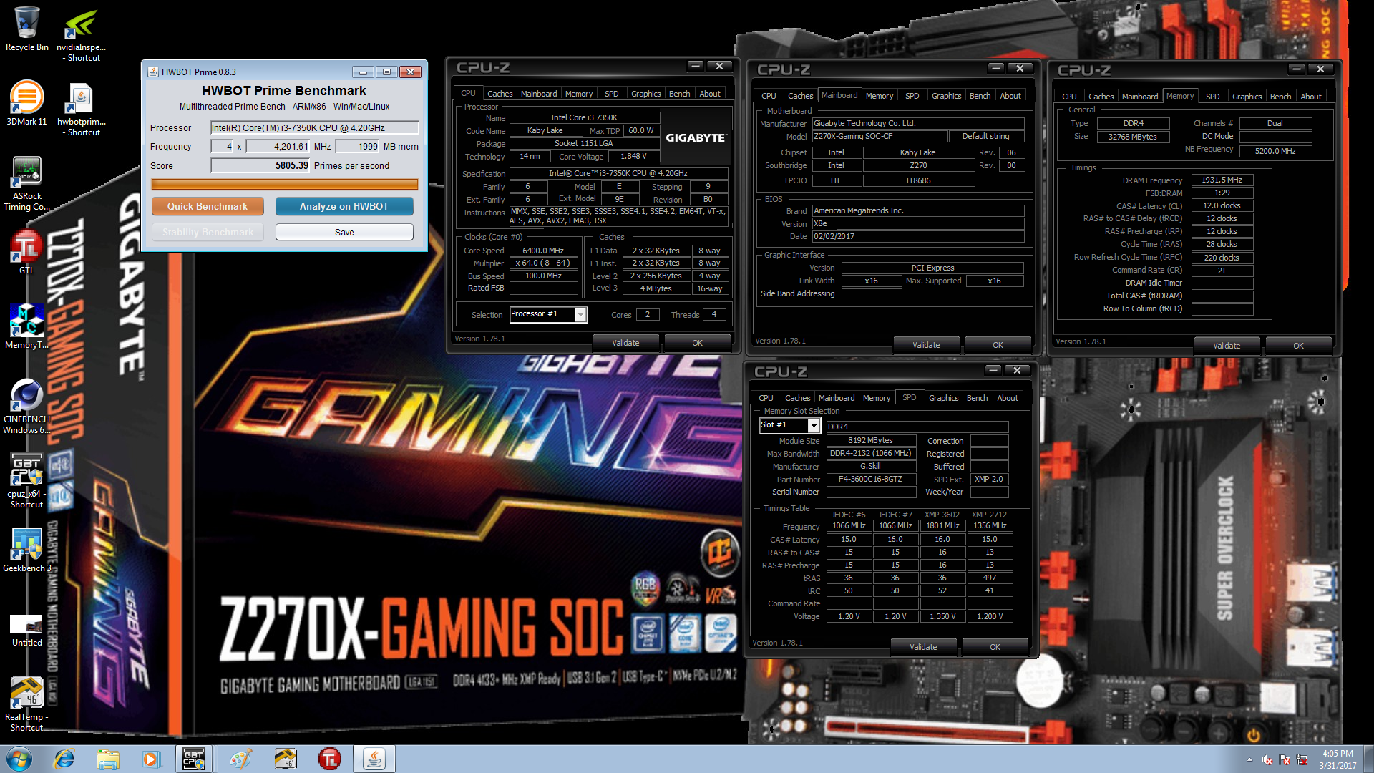The height and width of the screenshot is (773, 1374).
Task: Select the Java HWBOT Prime taskbar icon
Action: [374, 759]
